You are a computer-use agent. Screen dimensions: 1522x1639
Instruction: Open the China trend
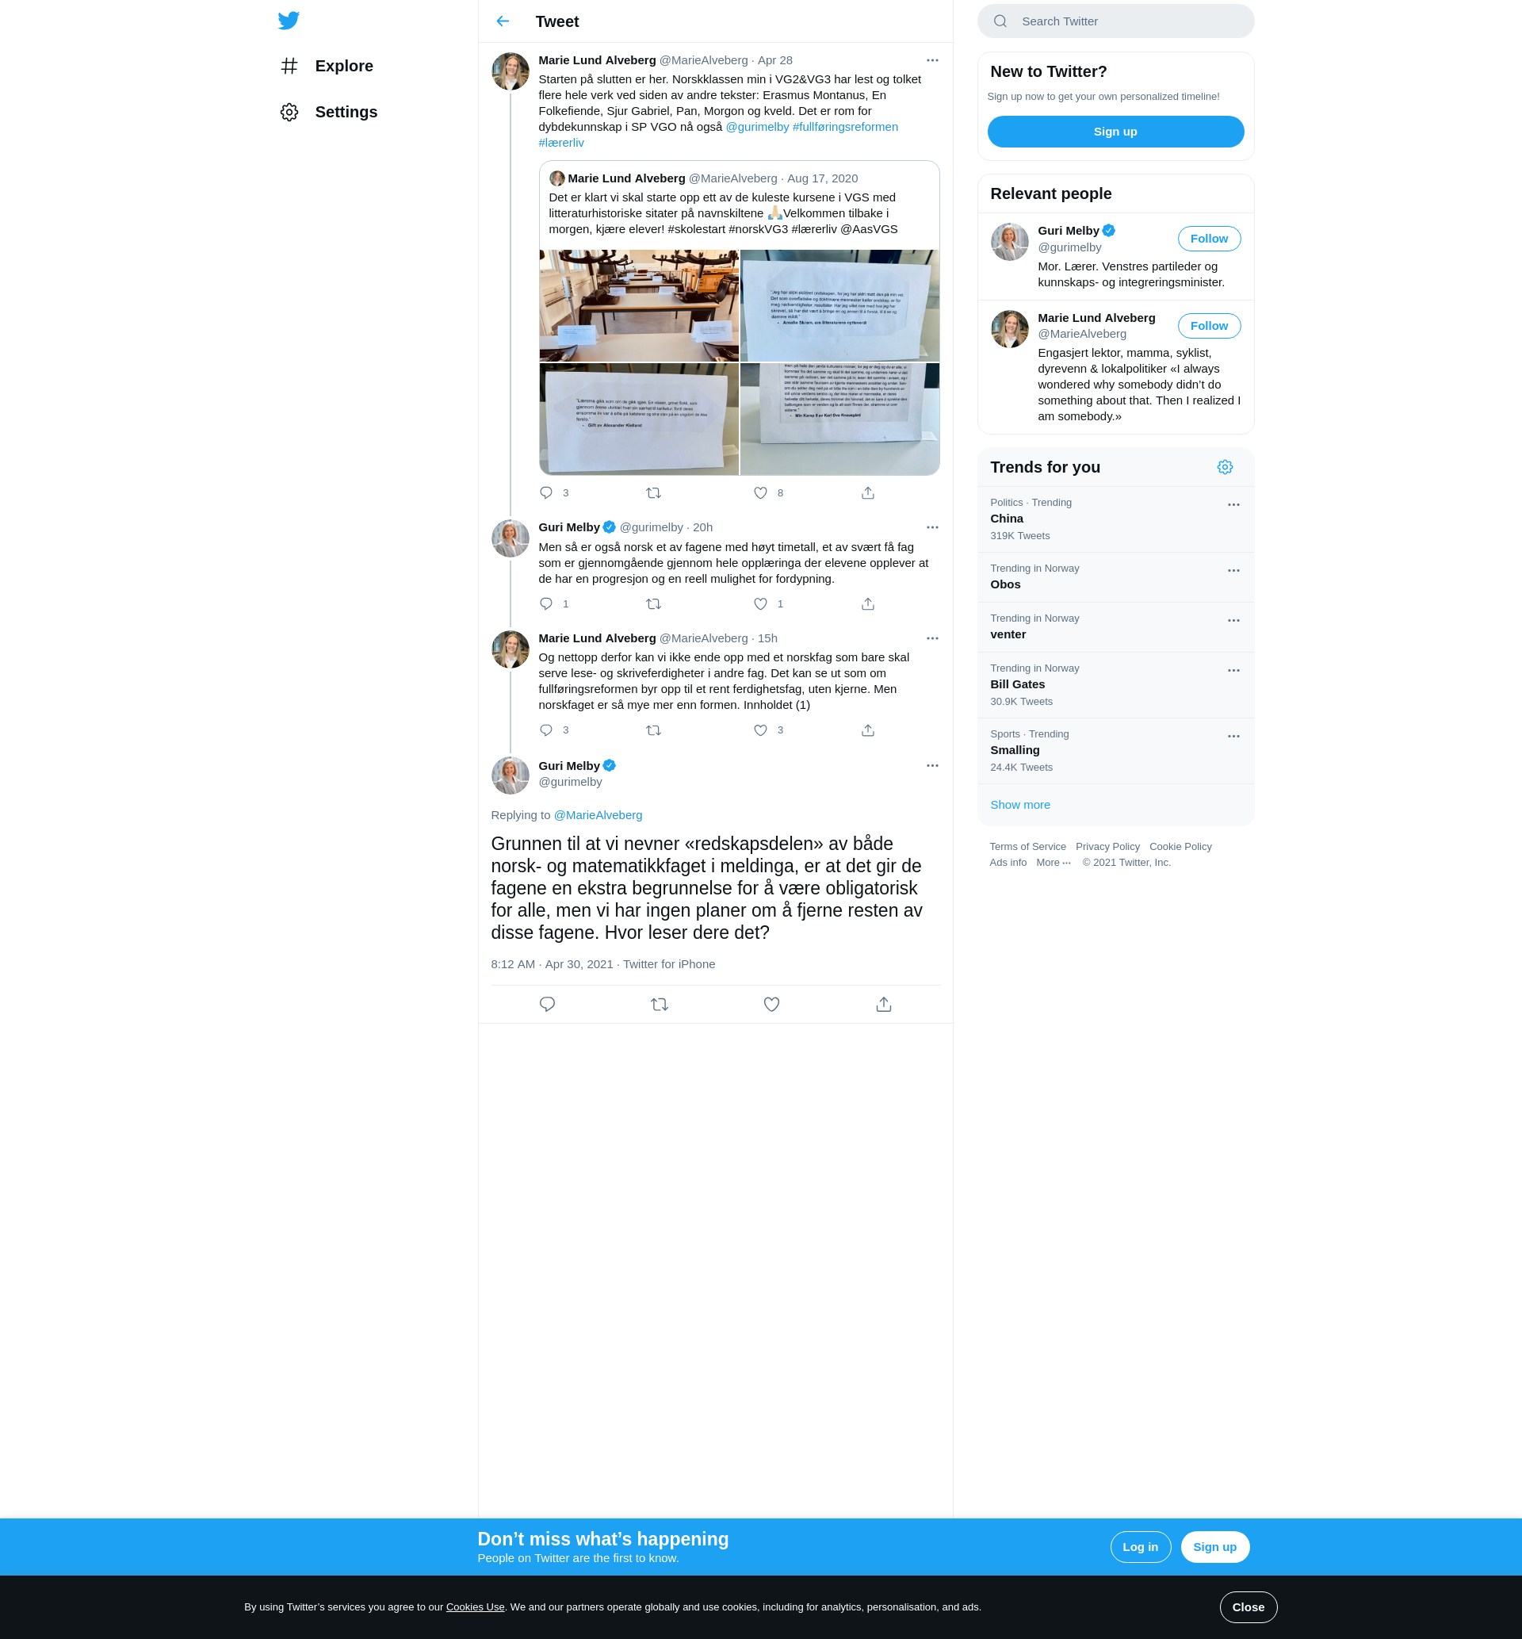point(1115,519)
